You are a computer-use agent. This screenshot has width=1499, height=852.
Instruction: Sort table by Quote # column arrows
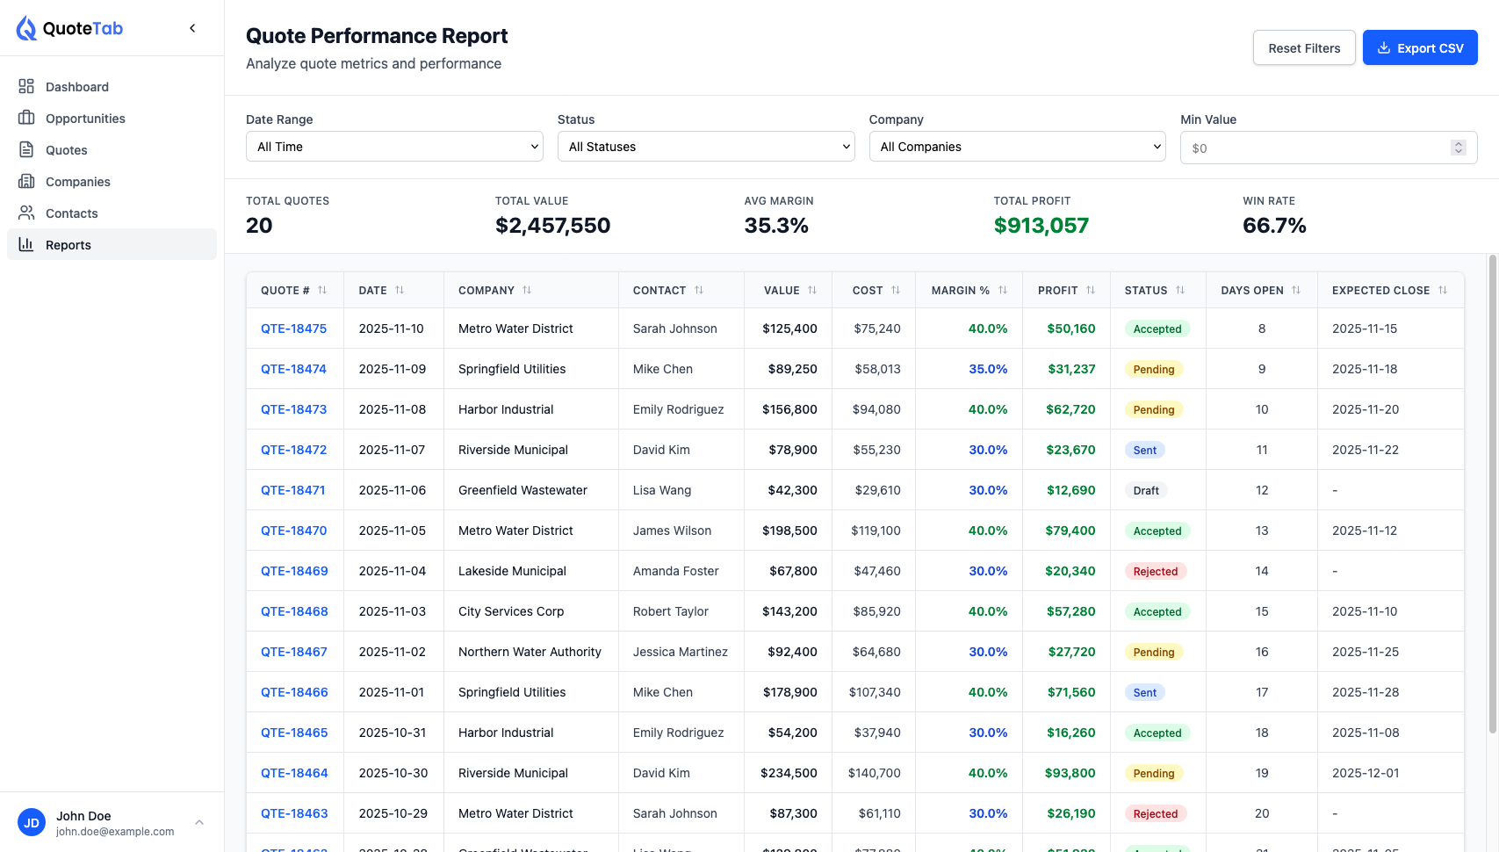point(322,290)
